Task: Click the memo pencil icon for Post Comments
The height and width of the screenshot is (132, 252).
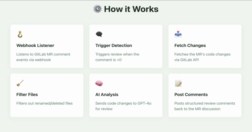Action: click(178, 83)
